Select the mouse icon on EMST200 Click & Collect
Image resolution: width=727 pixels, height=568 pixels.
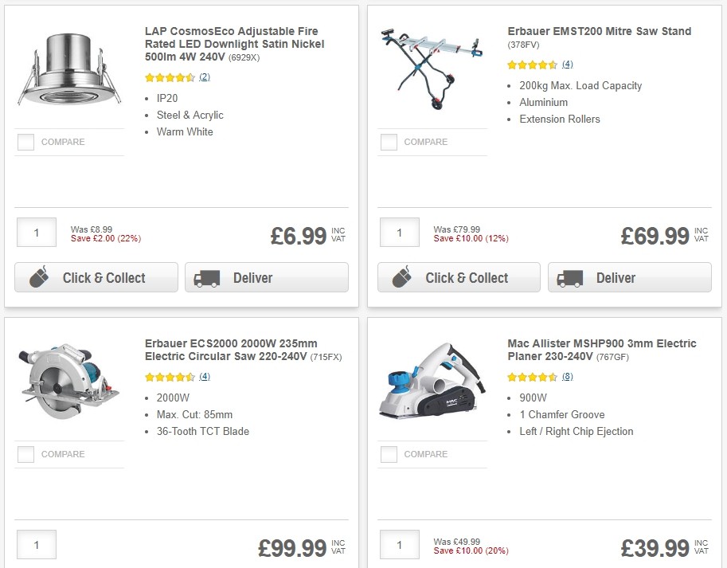pos(403,276)
